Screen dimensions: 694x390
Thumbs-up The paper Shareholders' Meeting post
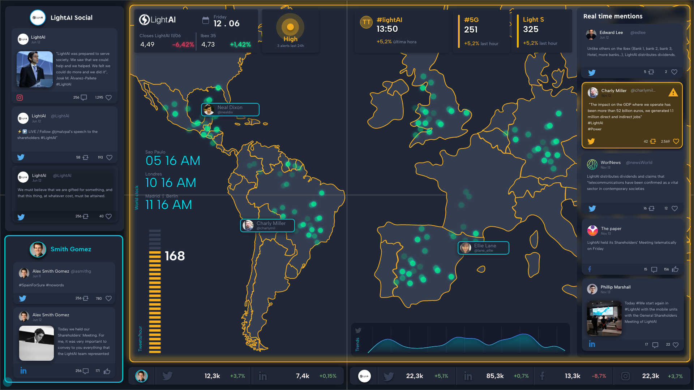675,269
